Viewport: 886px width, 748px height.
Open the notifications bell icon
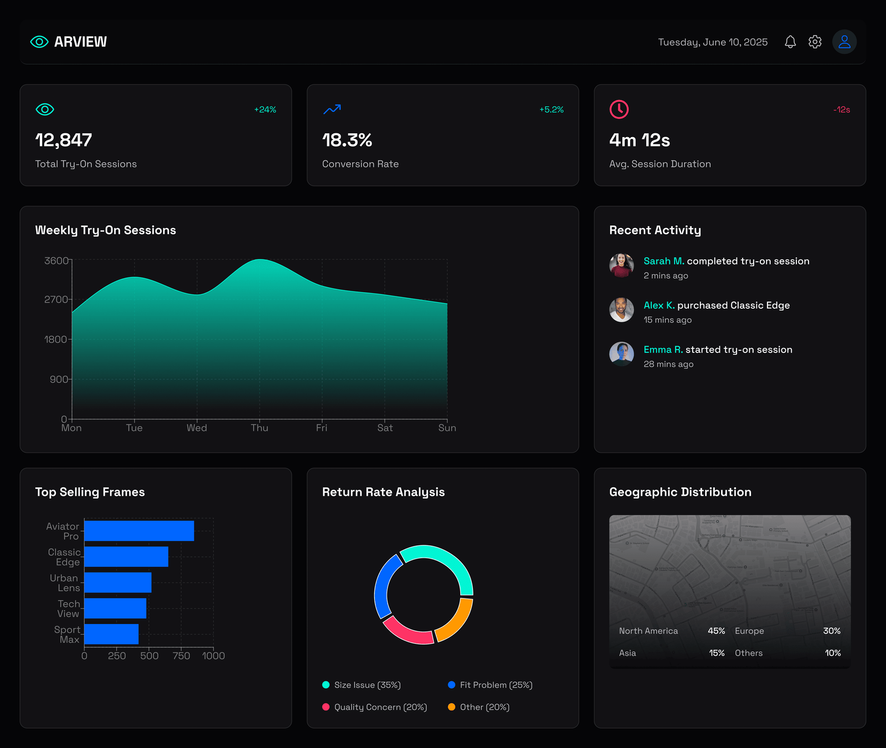tap(790, 42)
